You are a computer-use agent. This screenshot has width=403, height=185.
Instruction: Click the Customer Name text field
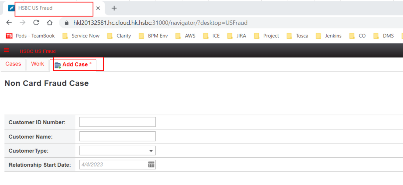(117, 136)
